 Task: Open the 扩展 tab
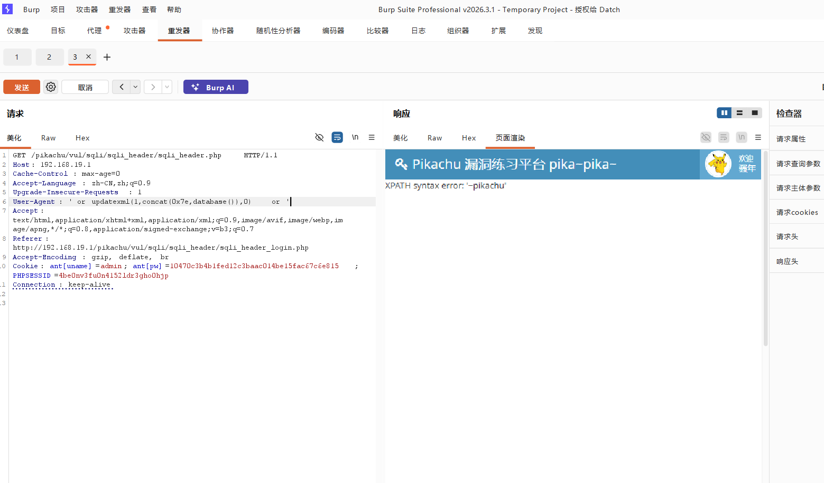click(x=498, y=31)
